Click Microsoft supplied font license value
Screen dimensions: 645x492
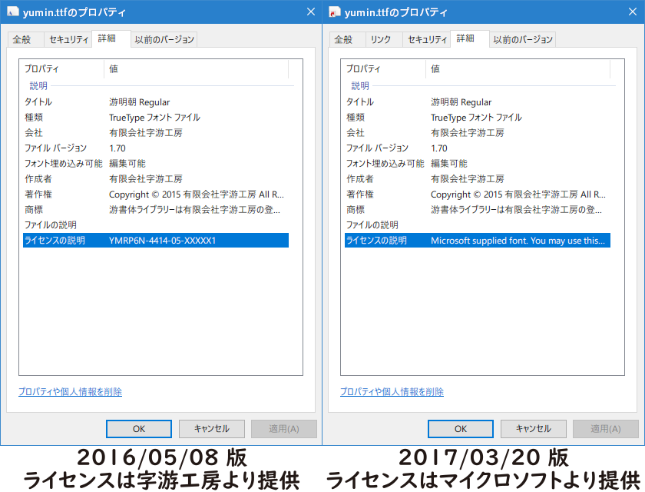coord(518,241)
